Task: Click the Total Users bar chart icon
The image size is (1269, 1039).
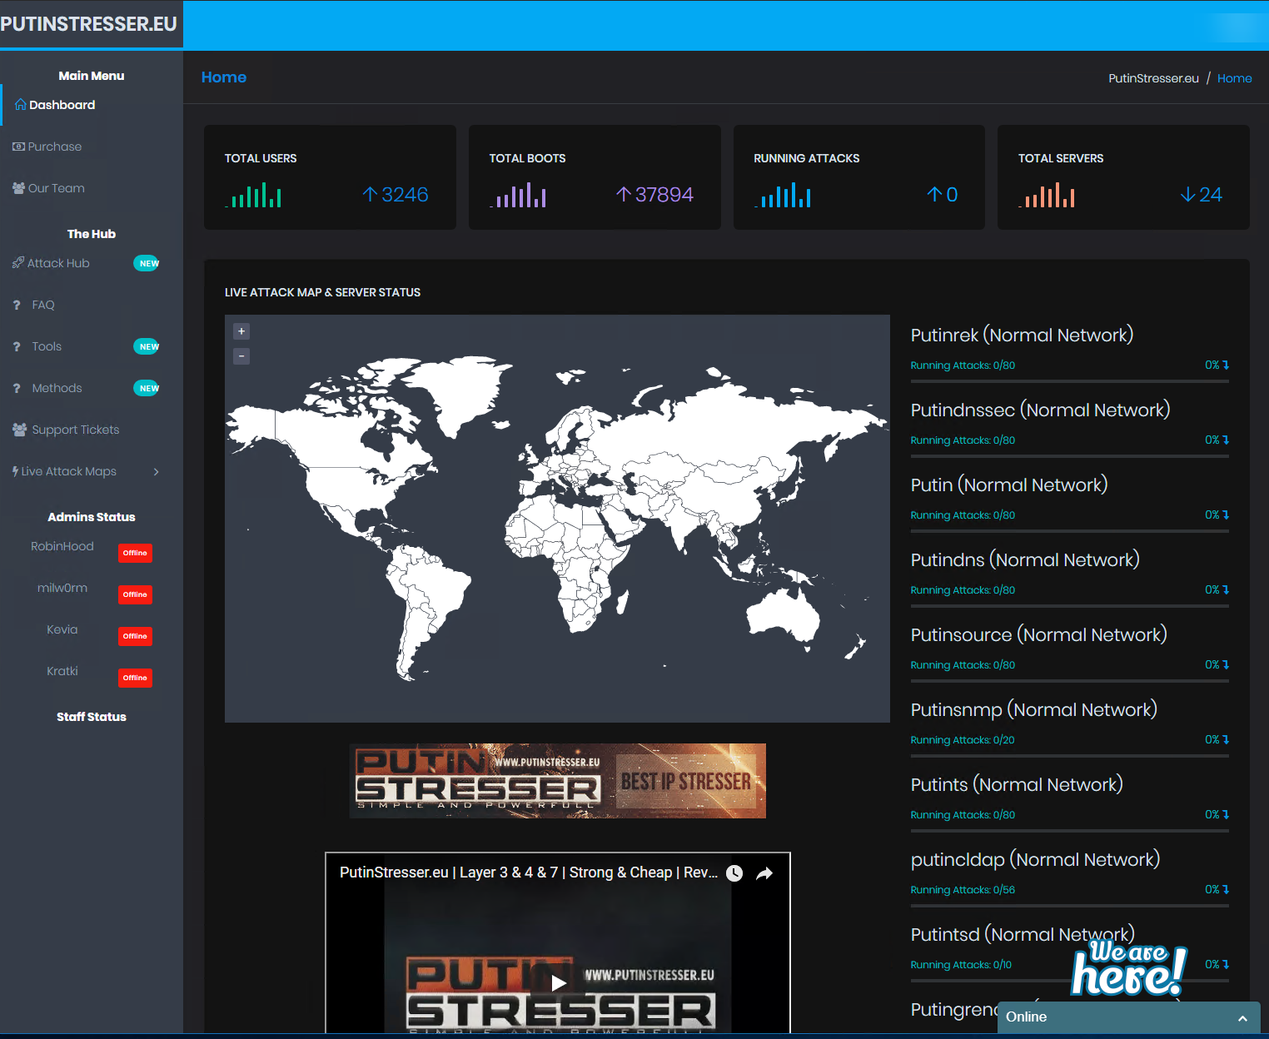Action: coord(253,196)
